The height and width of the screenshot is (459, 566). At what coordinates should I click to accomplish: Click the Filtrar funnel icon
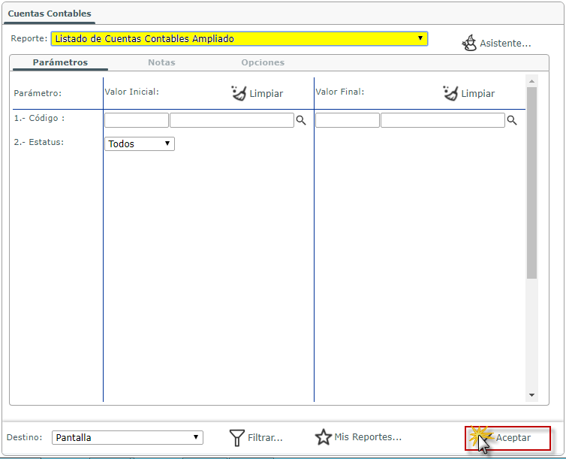coord(236,438)
